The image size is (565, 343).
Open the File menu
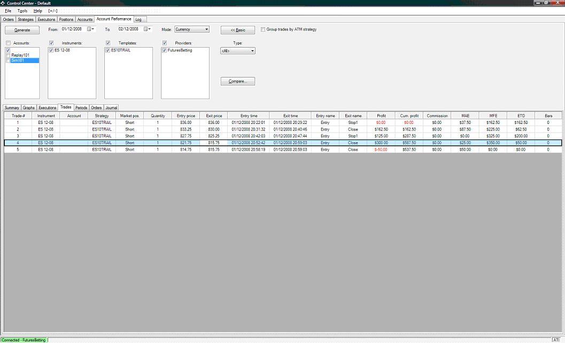coord(8,11)
